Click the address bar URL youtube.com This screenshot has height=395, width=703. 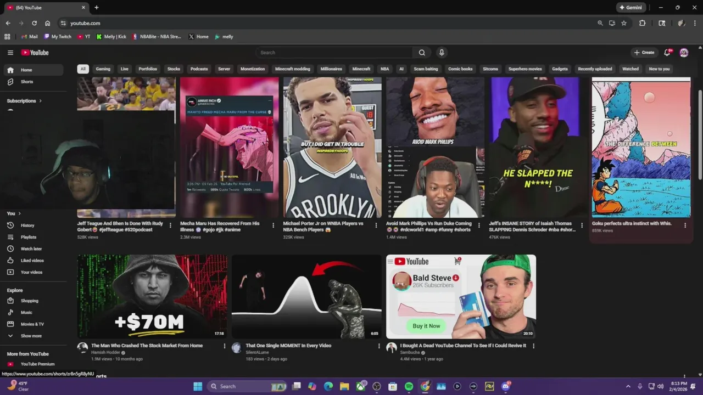[85, 23]
